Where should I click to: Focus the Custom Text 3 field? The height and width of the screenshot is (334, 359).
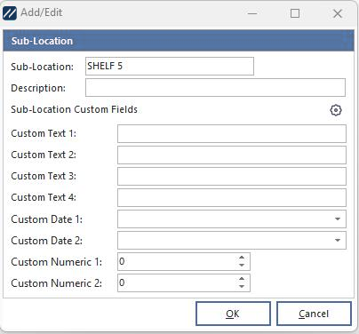[232, 176]
